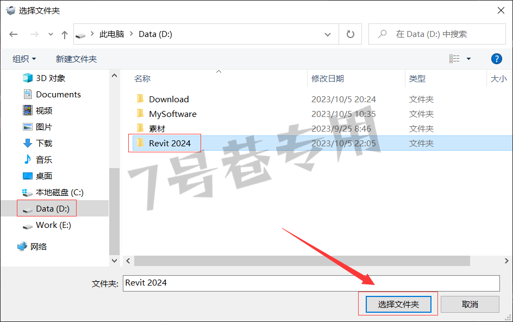Click the forward navigation arrow
This screenshot has height=322, width=513.
(34, 34)
